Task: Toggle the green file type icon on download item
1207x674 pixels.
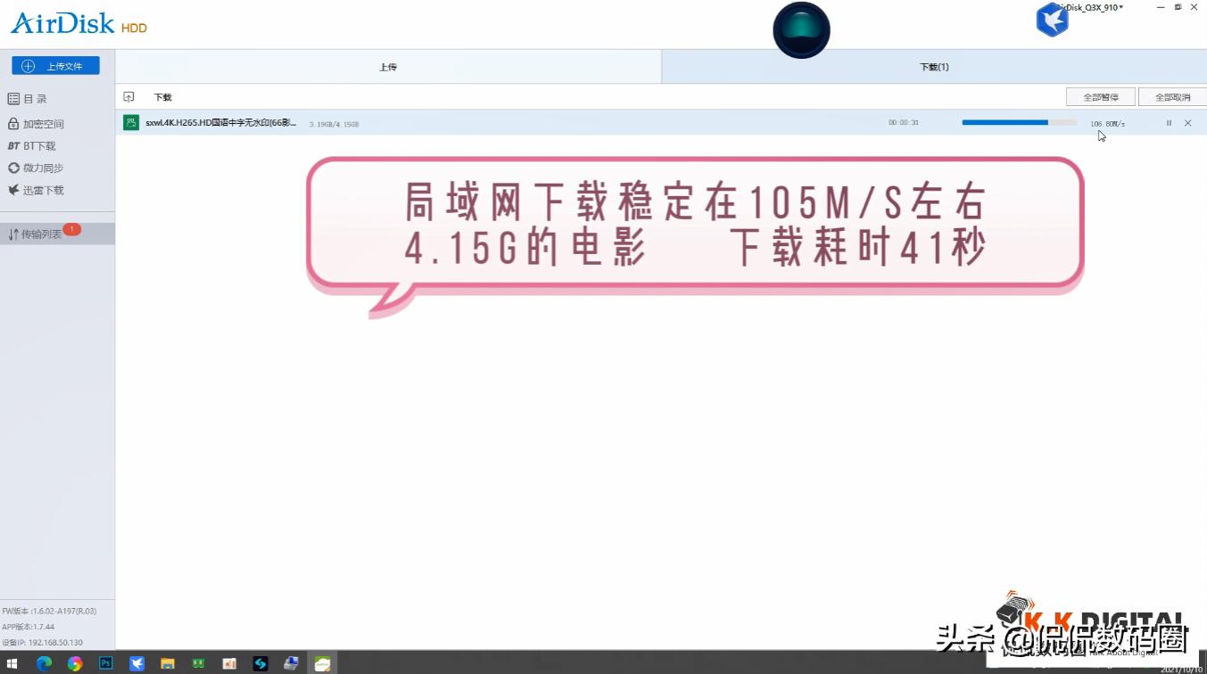Action: tap(132, 122)
